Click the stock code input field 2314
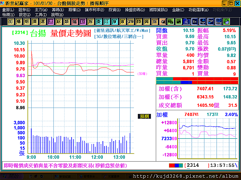This screenshot has width=241, height=180. [196, 165]
